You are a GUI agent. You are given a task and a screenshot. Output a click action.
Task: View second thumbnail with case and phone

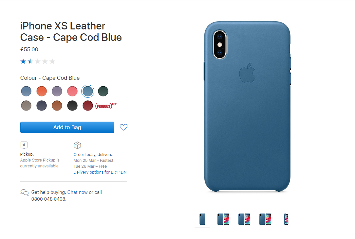(223, 219)
